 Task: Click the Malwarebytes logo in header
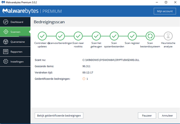21,11
